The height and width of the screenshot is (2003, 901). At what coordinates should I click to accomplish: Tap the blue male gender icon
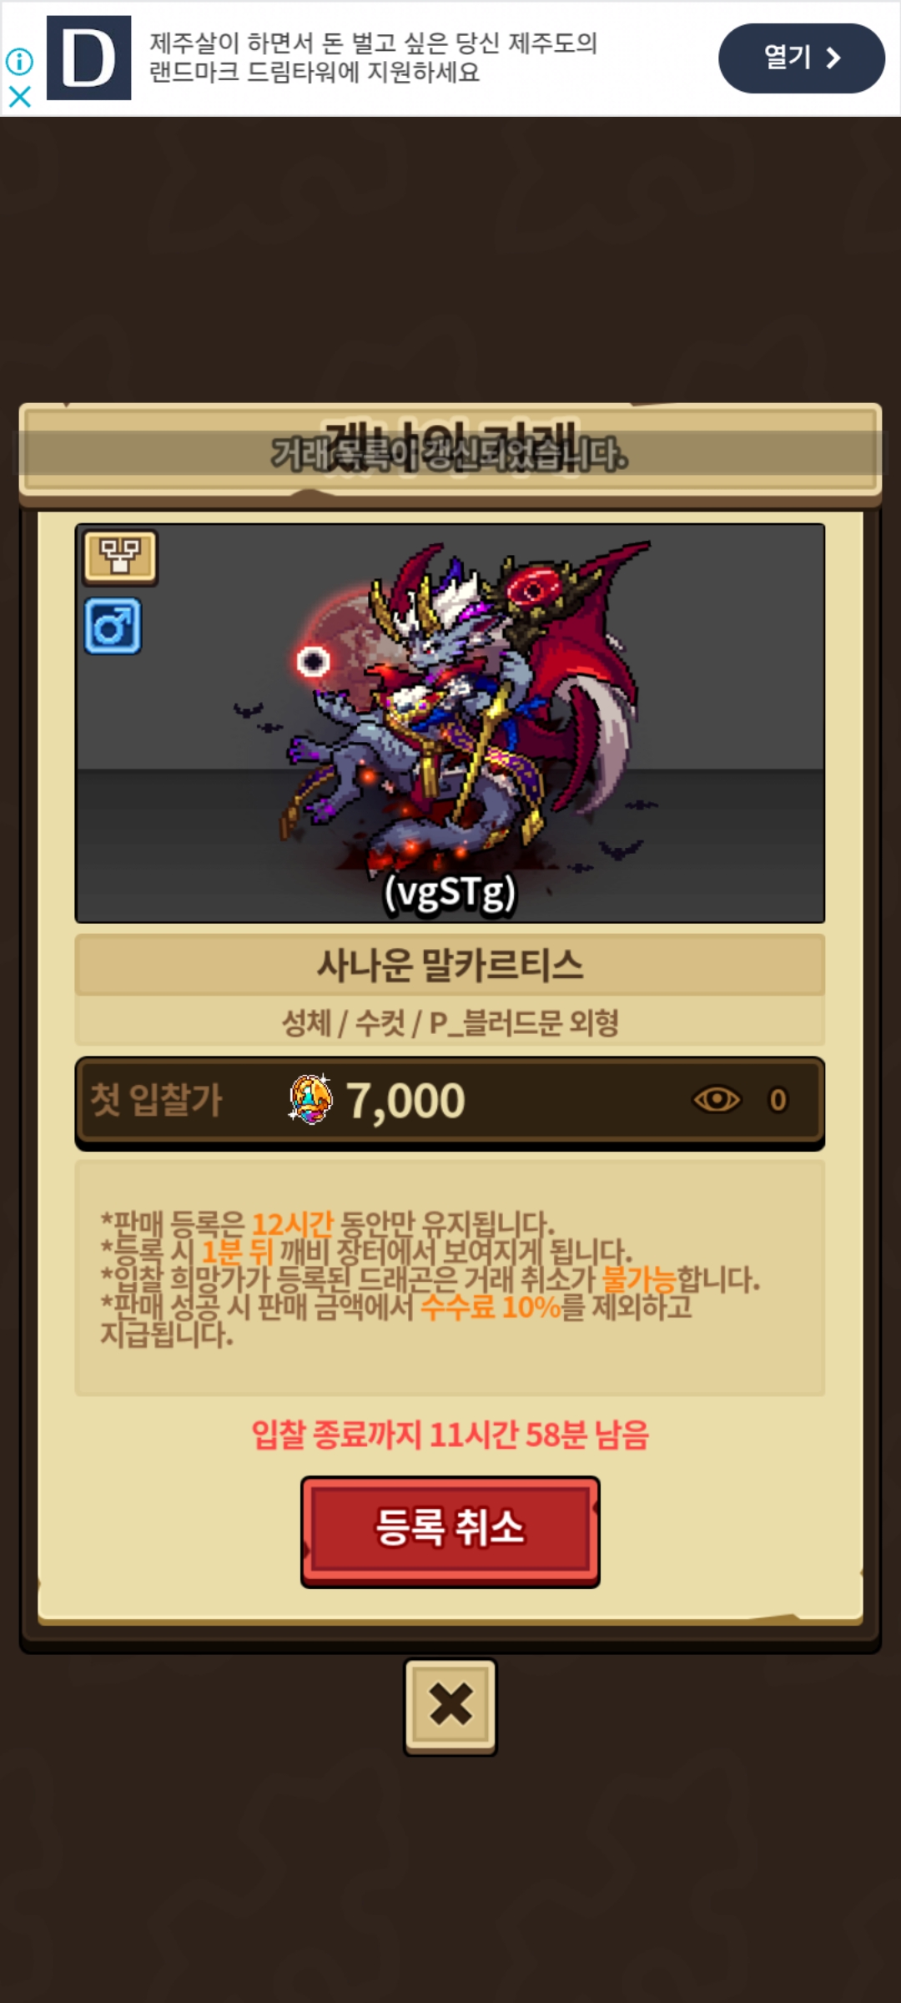pyautogui.click(x=113, y=626)
